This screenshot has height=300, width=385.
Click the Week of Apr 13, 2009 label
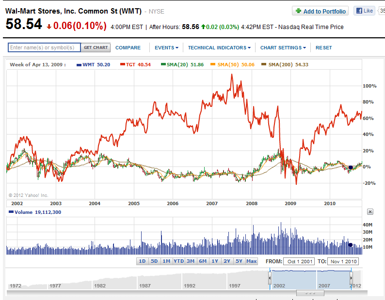[x=37, y=65]
